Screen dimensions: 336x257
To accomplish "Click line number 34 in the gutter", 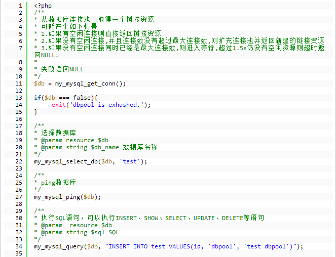I will [x=18, y=246].
